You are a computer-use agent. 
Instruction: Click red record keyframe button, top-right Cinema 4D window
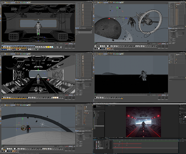(159, 44)
